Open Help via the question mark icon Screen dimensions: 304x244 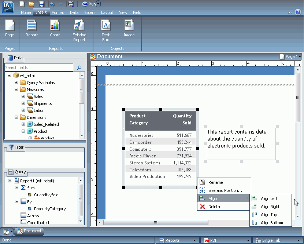tap(298, 12)
